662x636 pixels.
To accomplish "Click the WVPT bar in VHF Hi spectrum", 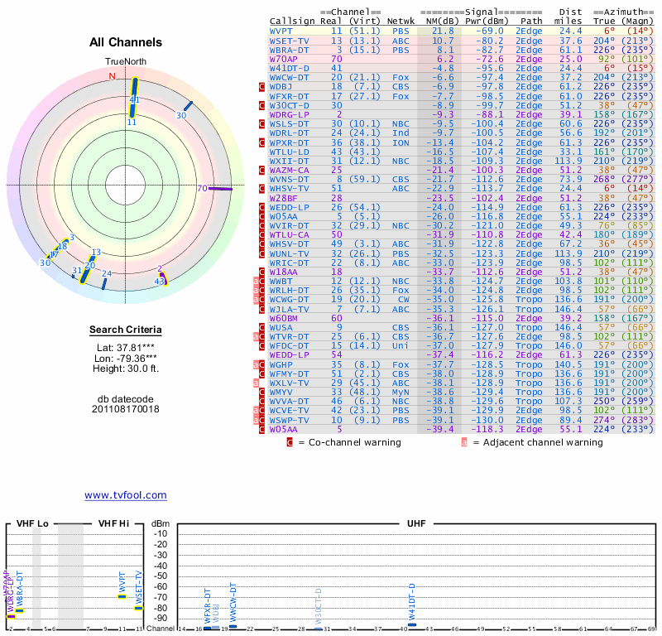I will pos(122,596).
